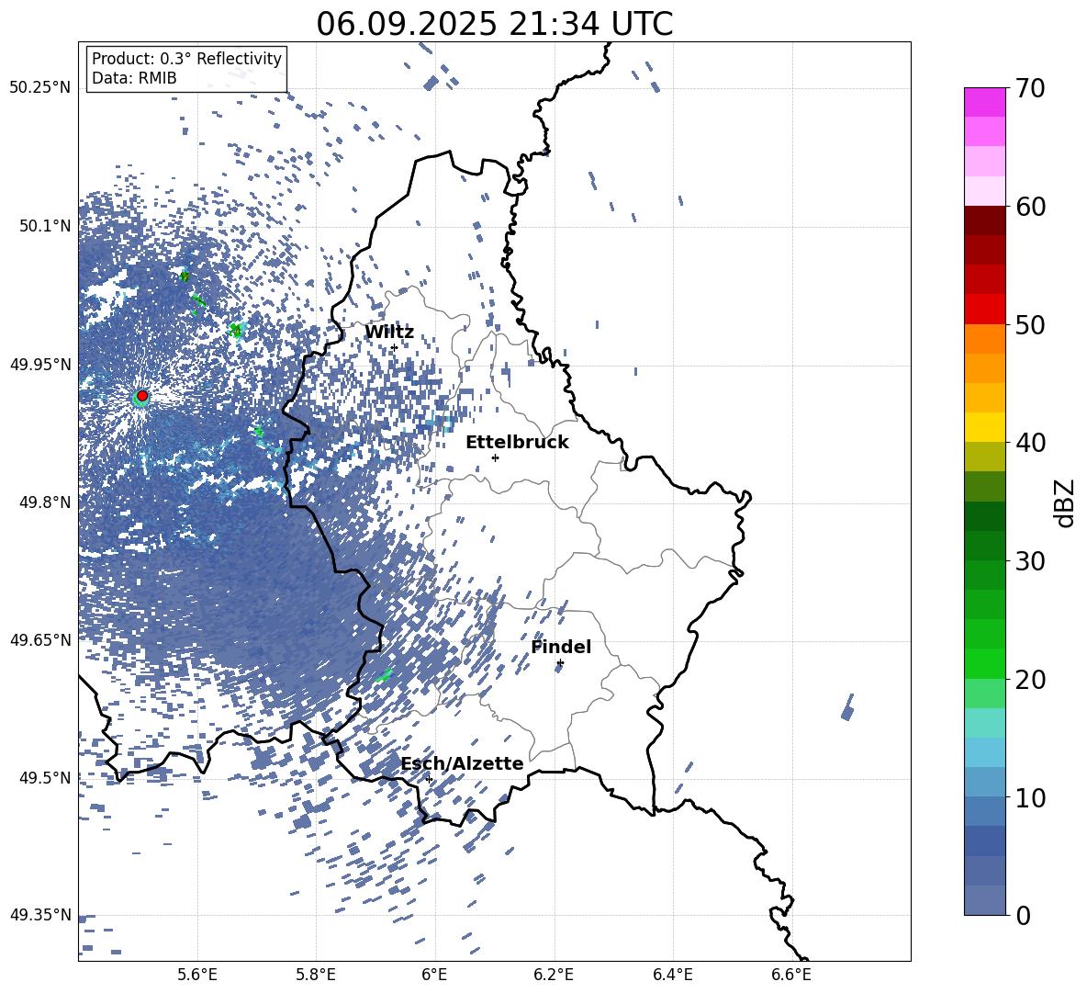1087x993 pixels.
Task: Click the yellow colorbar swatch at 40
Action: click(984, 427)
